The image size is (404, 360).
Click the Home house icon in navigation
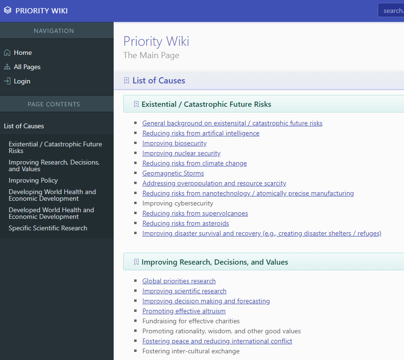click(7, 53)
